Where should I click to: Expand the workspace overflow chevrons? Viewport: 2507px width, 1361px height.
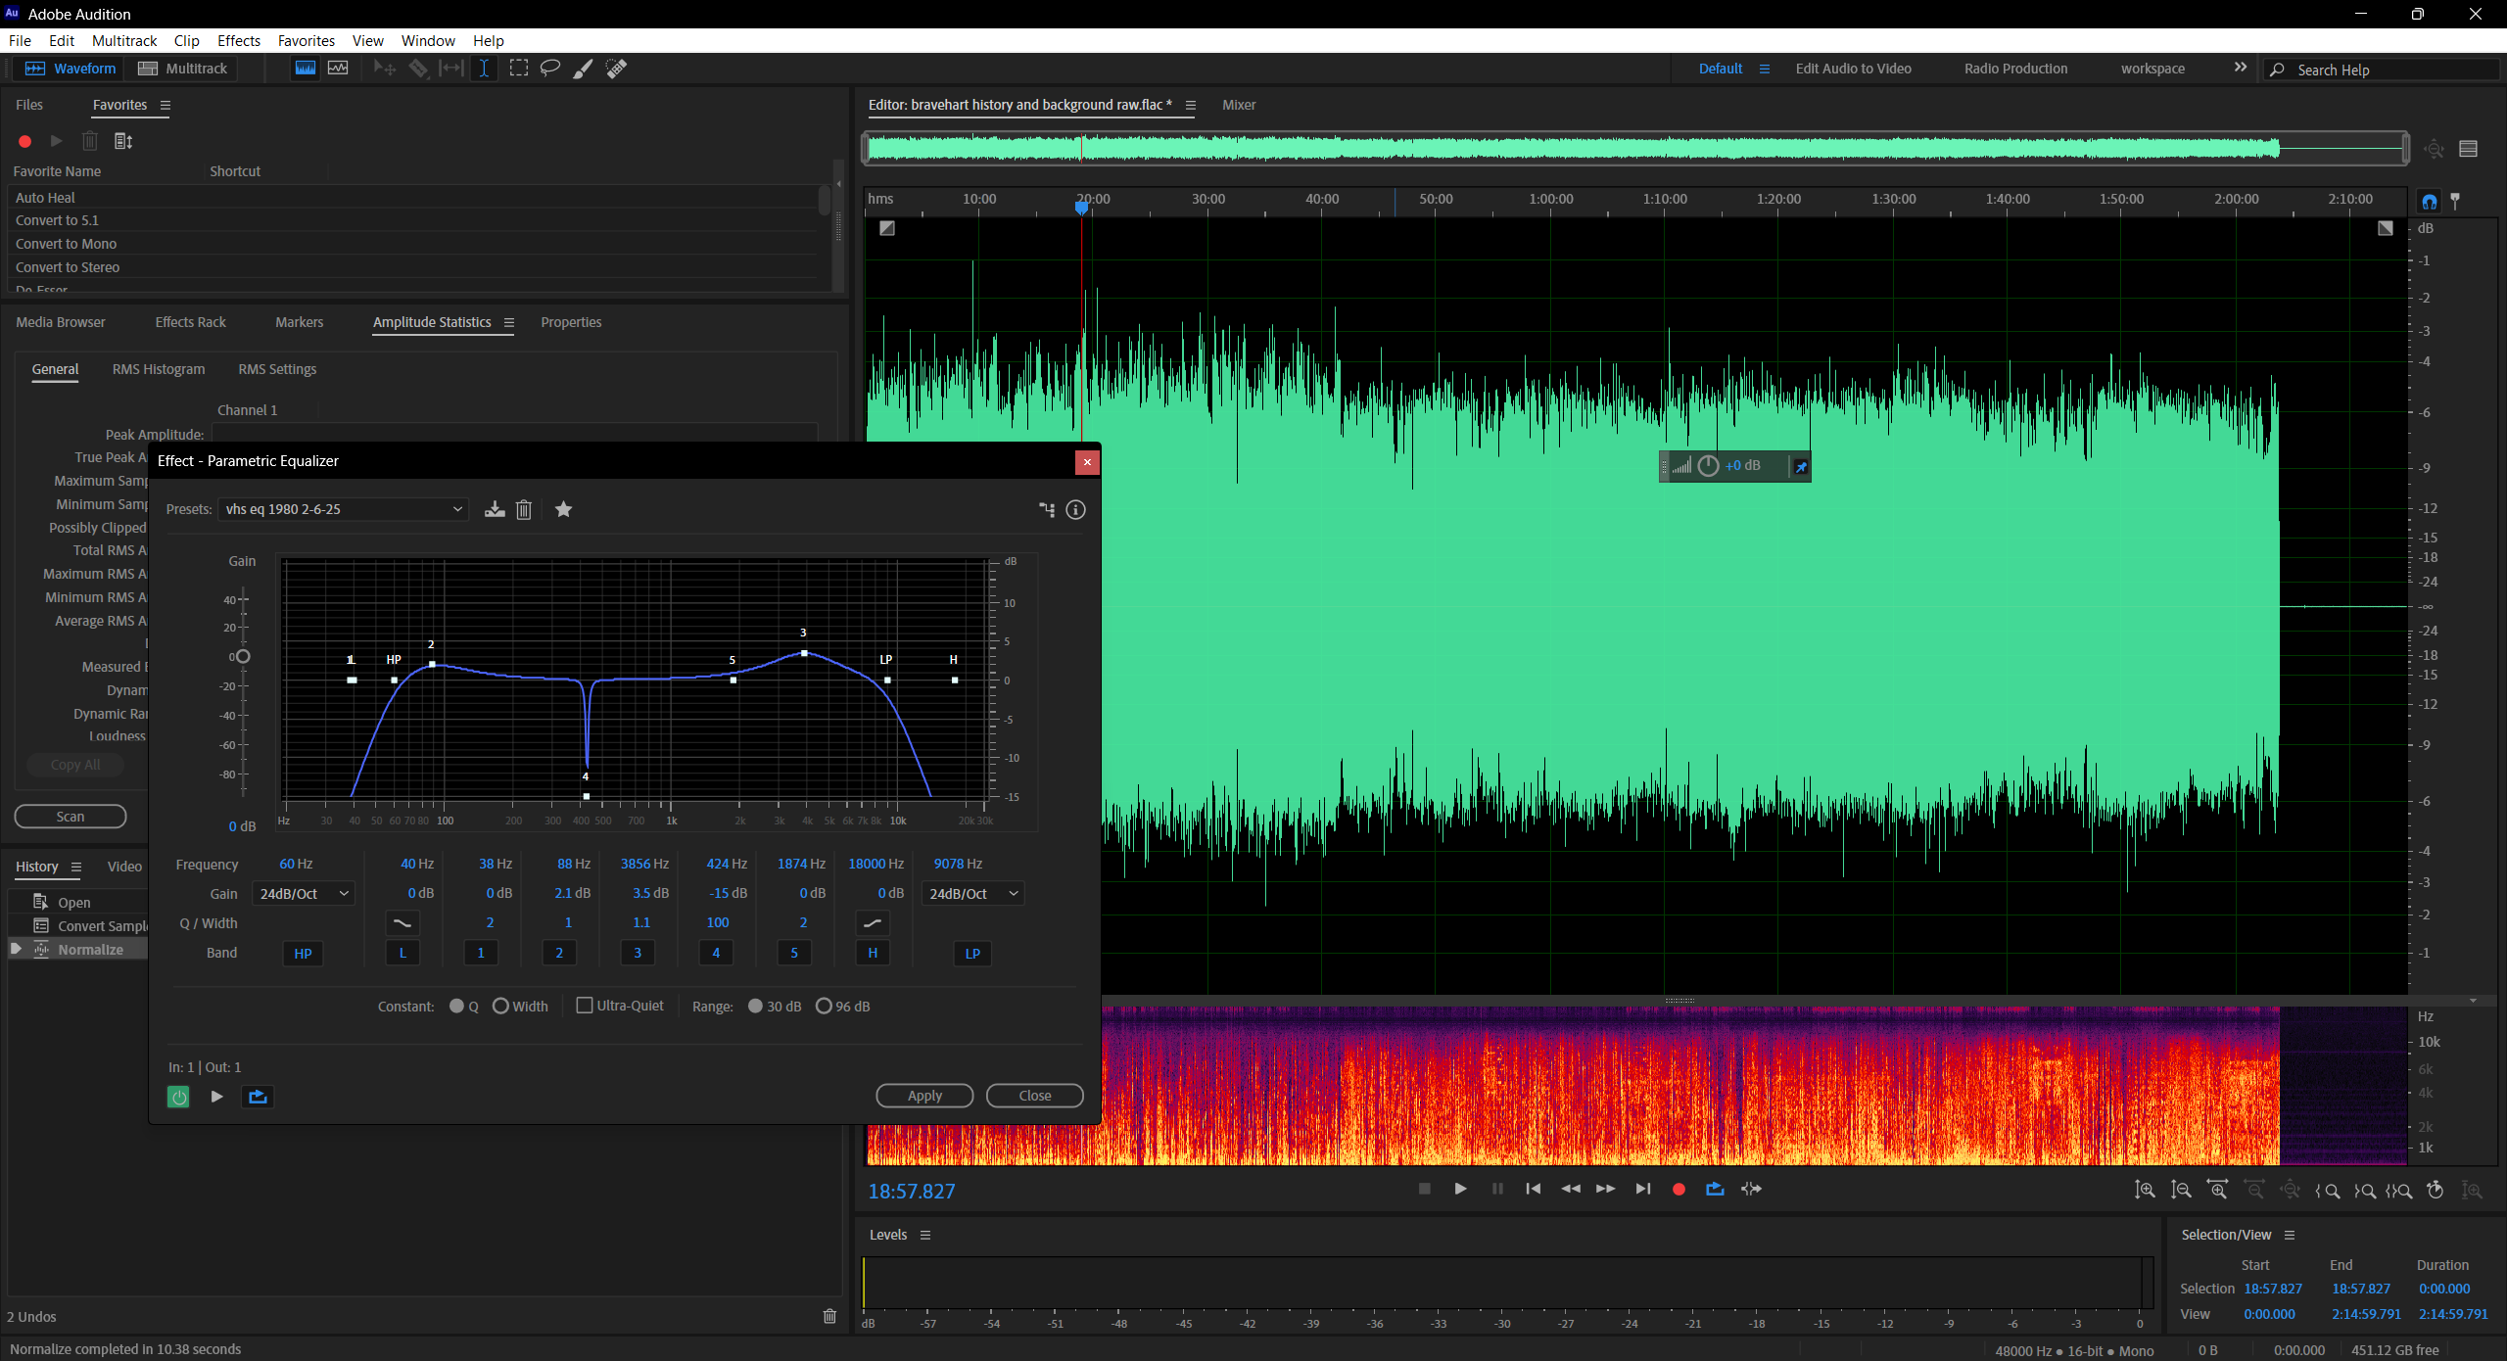pos(2240,68)
